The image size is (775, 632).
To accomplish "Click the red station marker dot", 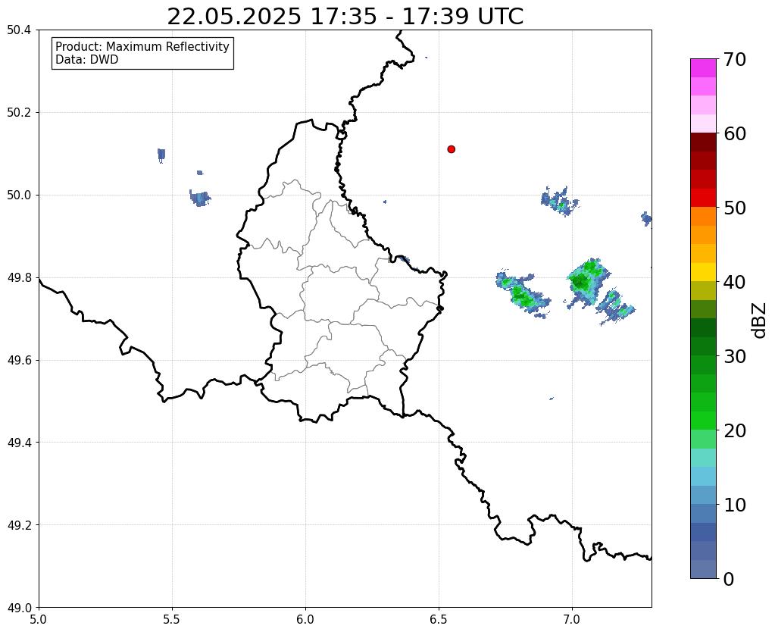I will coord(451,149).
